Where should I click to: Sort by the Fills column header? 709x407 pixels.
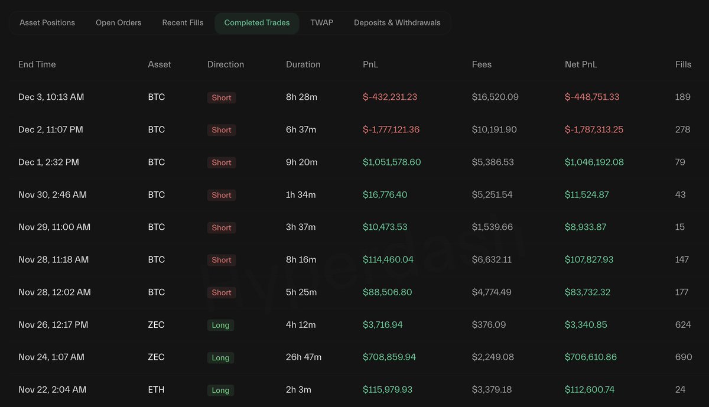click(683, 64)
